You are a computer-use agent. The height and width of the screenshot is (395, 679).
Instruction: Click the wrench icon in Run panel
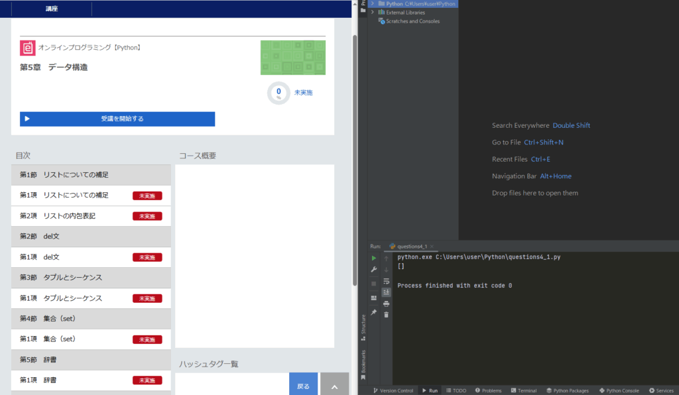point(374,270)
